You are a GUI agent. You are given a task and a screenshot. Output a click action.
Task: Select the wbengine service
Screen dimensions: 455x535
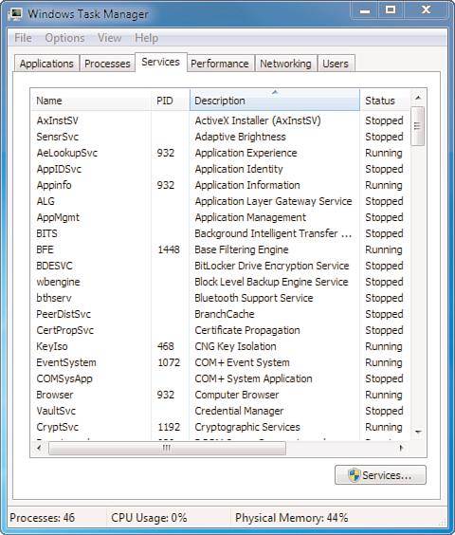(x=220, y=282)
